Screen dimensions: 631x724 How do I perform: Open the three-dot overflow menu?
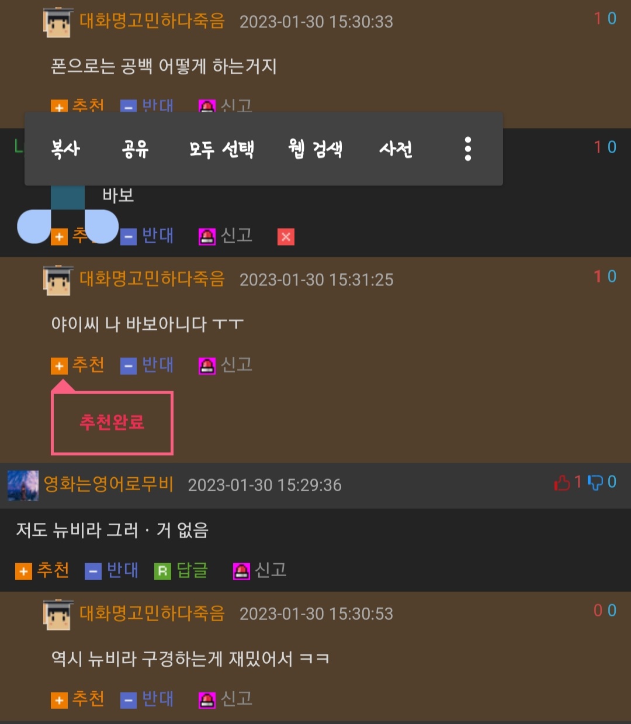[468, 149]
